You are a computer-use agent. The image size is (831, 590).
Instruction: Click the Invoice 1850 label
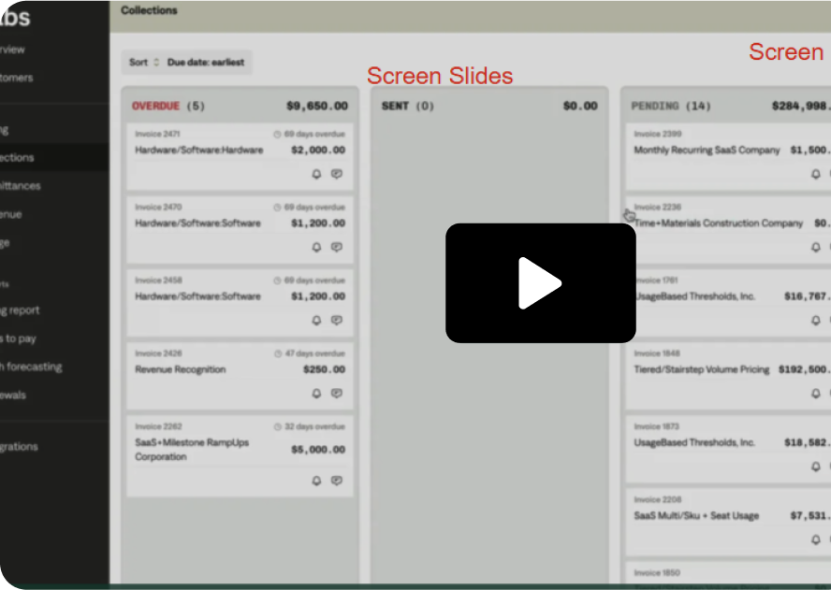click(657, 572)
